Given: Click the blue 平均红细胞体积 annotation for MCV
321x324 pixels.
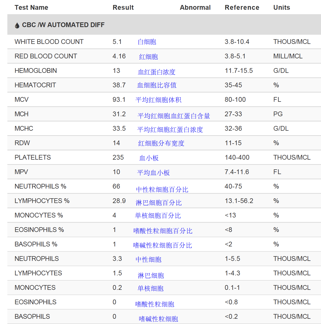Looking at the screenshot, I should tap(158, 100).
